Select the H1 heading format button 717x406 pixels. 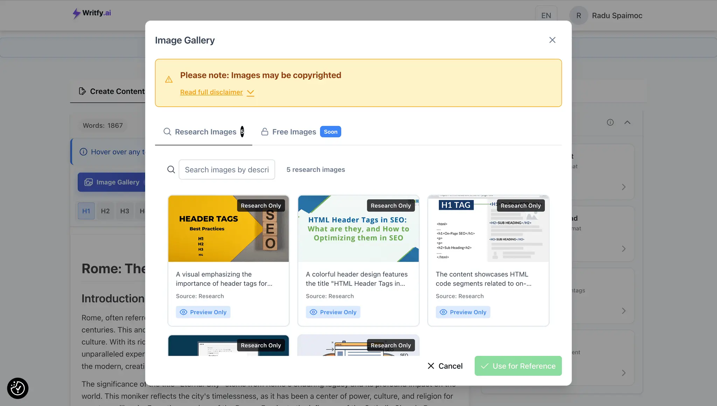(86, 211)
